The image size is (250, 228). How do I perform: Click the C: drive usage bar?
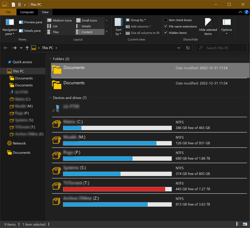coord(117,128)
